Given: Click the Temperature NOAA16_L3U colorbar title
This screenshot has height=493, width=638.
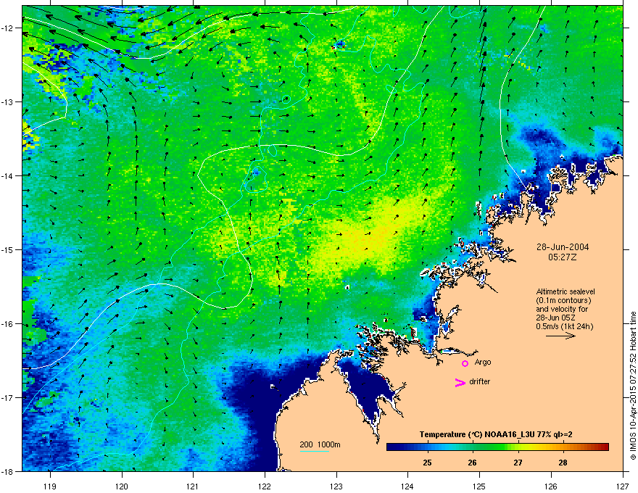Looking at the screenshot, I should click(x=496, y=434).
